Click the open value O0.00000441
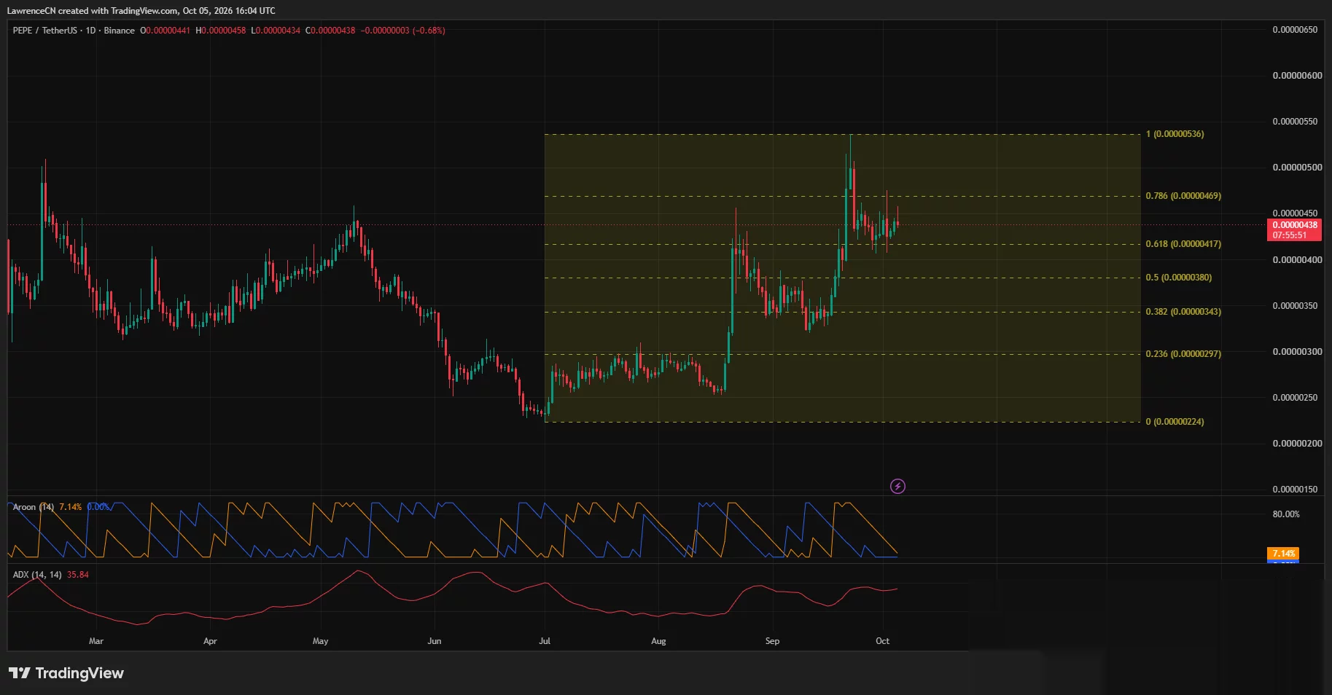1332x695 pixels. 165,31
